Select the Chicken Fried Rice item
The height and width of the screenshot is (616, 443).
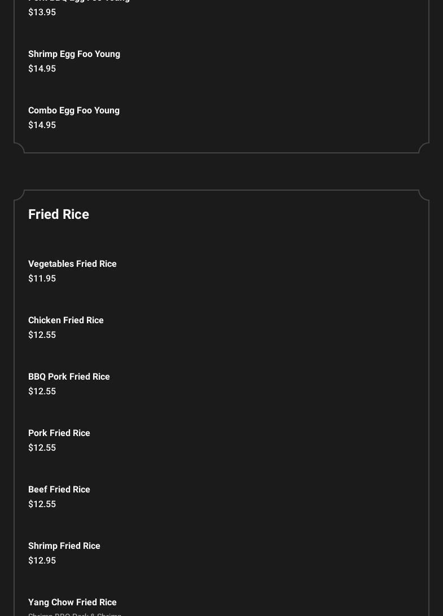pos(66,320)
